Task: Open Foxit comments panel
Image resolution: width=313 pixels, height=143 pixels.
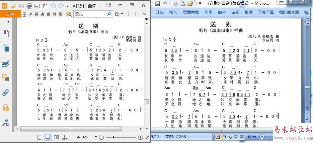Action: point(6,78)
